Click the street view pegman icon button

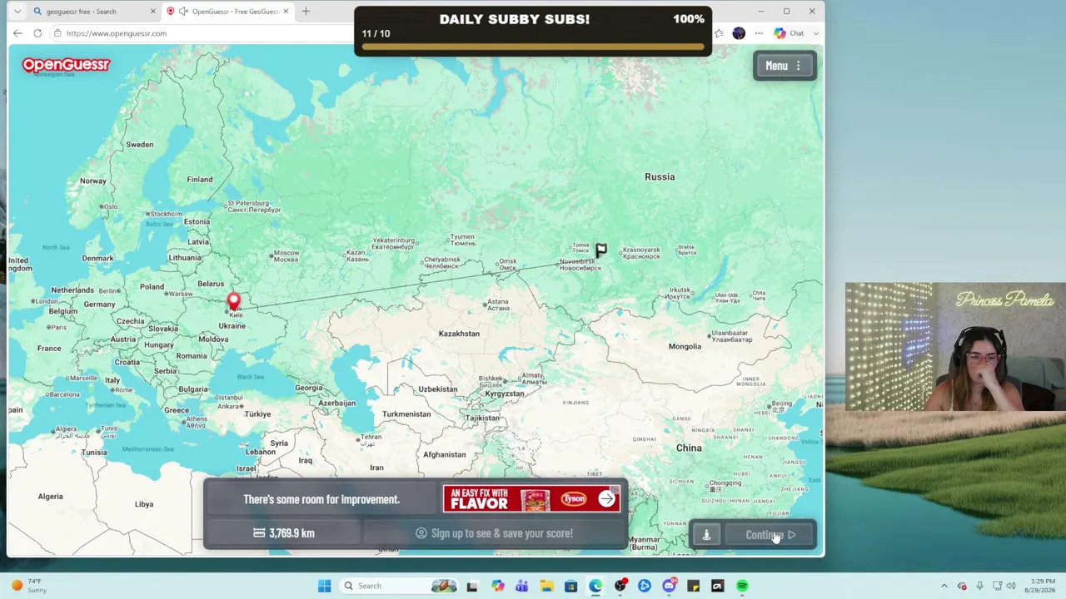pos(706,535)
